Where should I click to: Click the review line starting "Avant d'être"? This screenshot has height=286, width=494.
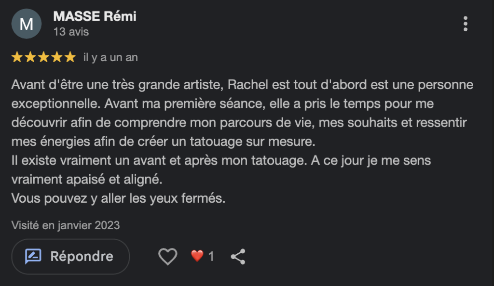(241, 85)
